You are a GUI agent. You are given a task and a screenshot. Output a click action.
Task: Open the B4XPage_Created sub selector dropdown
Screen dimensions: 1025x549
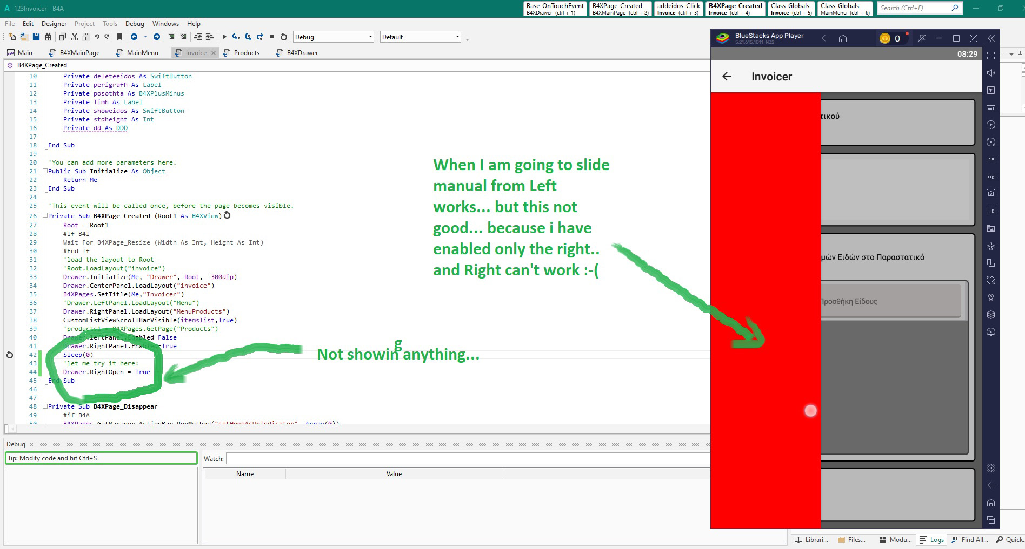pos(357,65)
